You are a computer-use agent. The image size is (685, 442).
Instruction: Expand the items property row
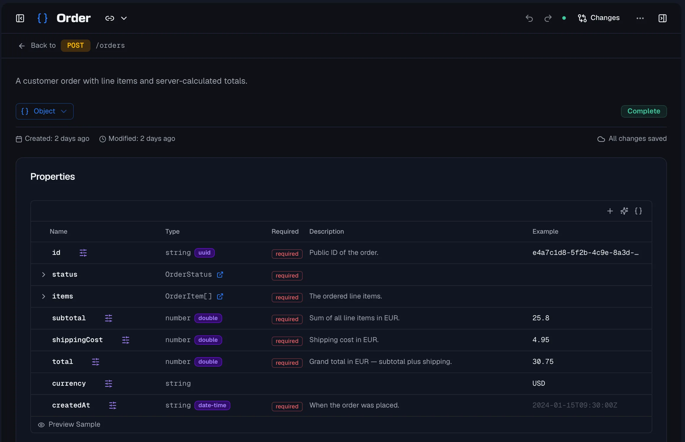click(43, 296)
